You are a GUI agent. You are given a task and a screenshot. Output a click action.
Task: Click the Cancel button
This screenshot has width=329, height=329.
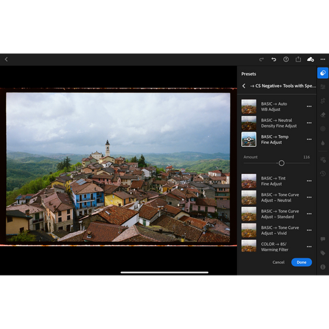(x=278, y=263)
